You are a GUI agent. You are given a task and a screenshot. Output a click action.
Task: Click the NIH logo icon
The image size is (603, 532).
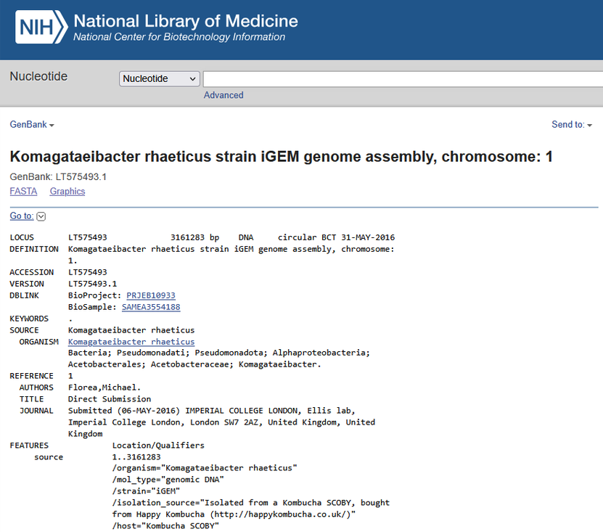pyautogui.click(x=41, y=27)
